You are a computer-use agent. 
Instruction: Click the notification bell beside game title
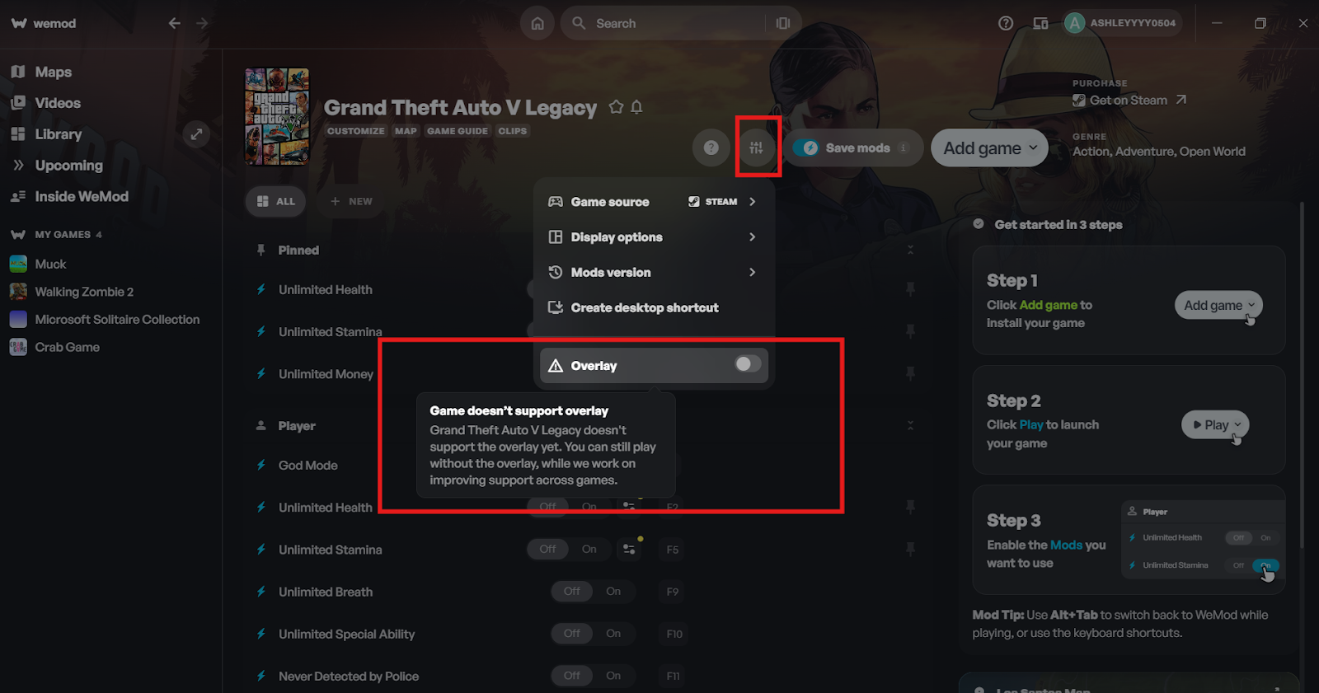click(636, 107)
